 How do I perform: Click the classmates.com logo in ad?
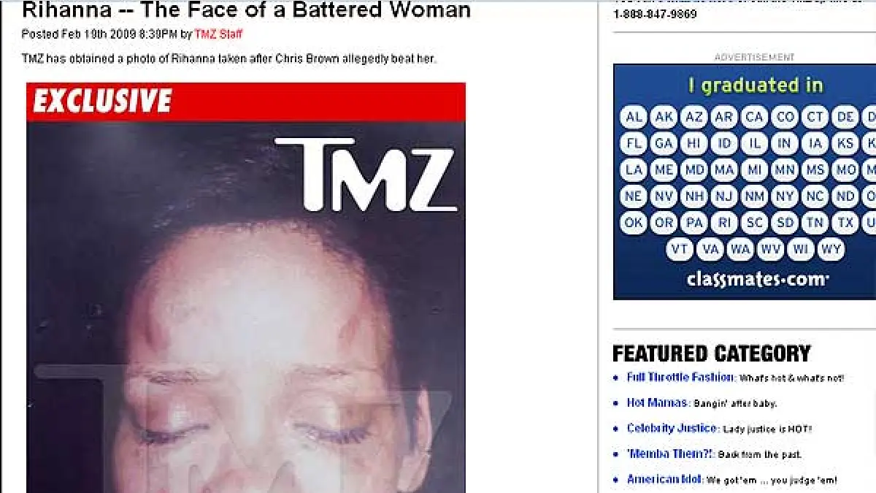[x=758, y=280]
